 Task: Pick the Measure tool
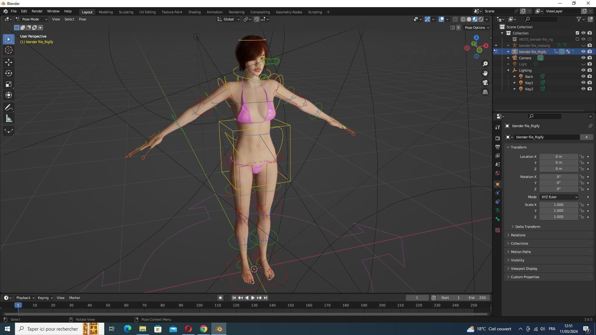tap(9, 119)
